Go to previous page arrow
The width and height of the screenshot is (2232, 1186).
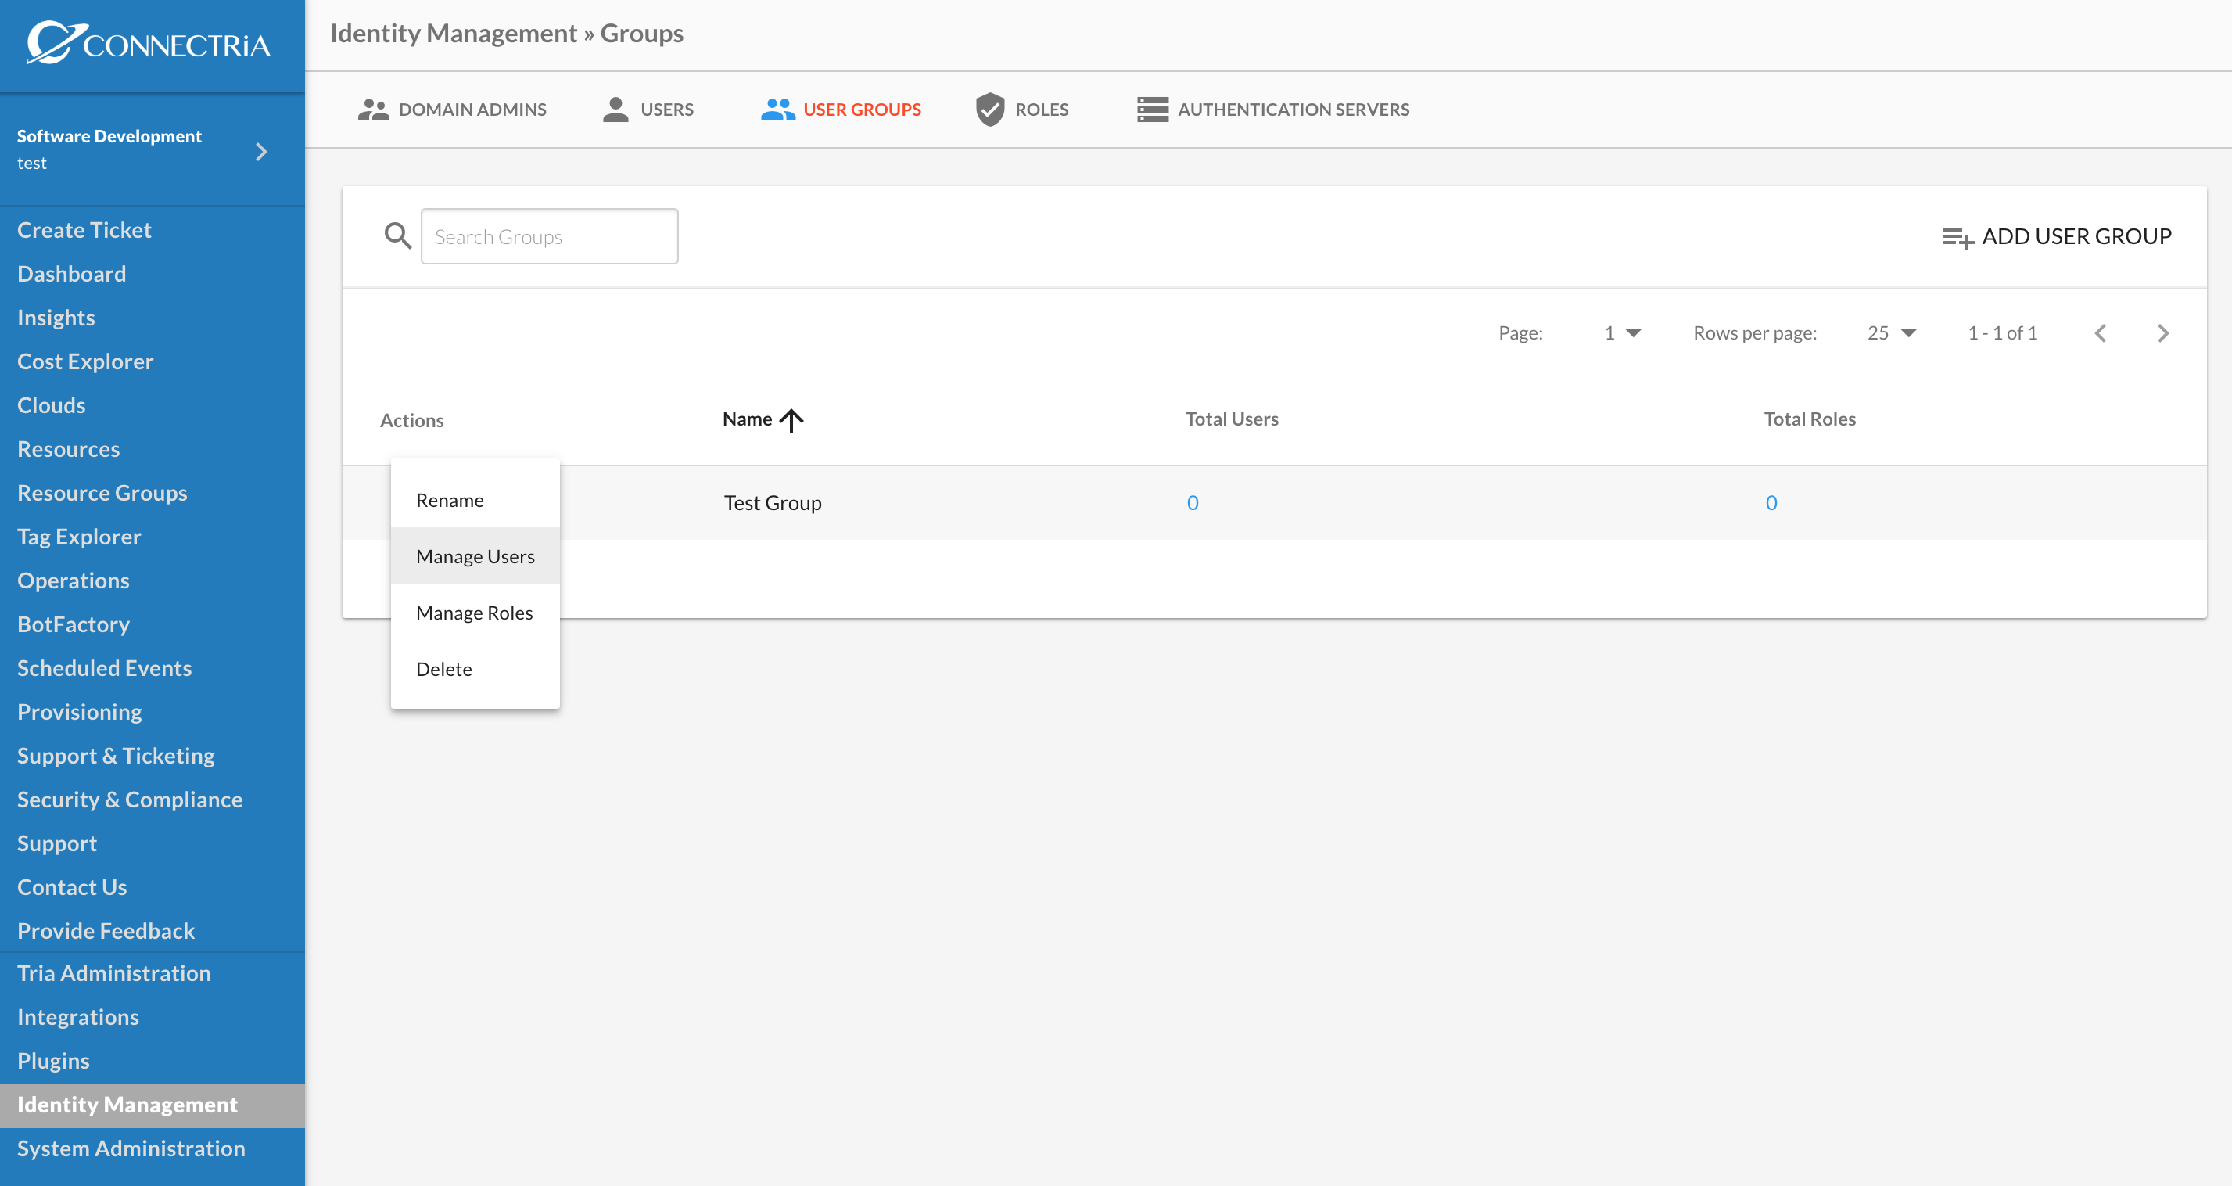click(2101, 333)
